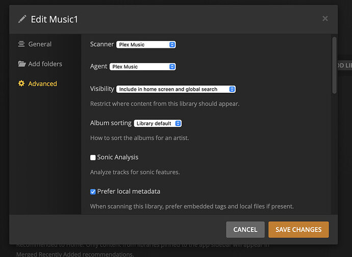Click the General lines icon in sidebar

(x=21, y=44)
